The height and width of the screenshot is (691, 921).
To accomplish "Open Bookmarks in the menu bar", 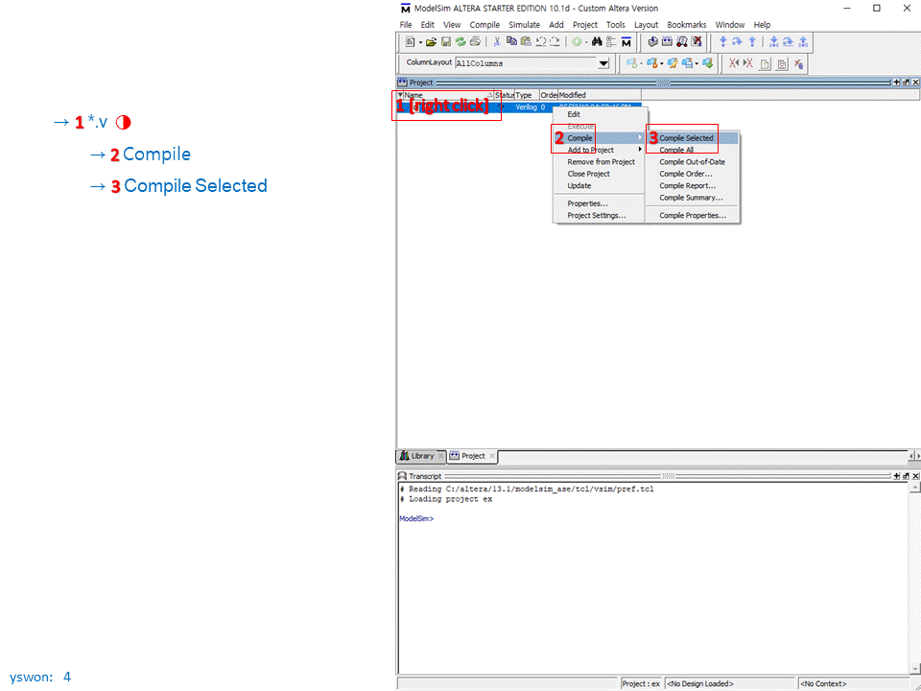I will pos(687,25).
